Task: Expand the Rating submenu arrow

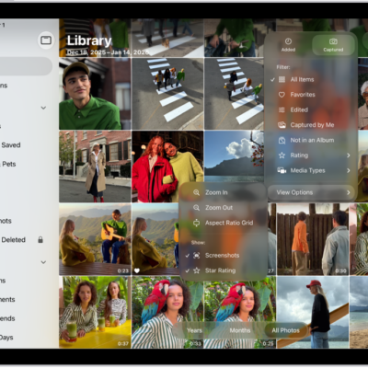Action: point(349,155)
